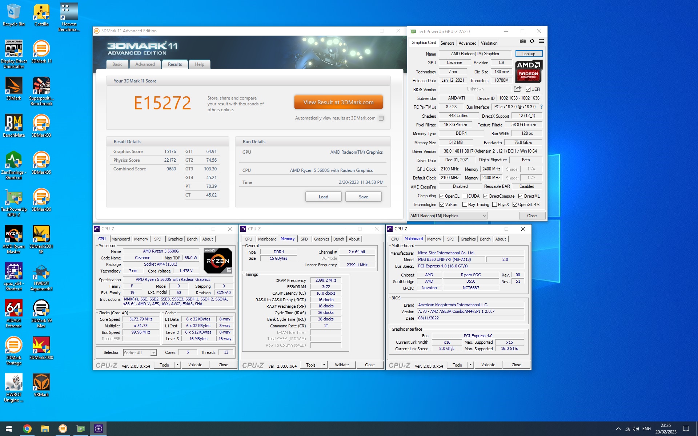This screenshot has height=436, width=698.
Task: Click the Bus Interface question mark
Action: tap(541, 107)
